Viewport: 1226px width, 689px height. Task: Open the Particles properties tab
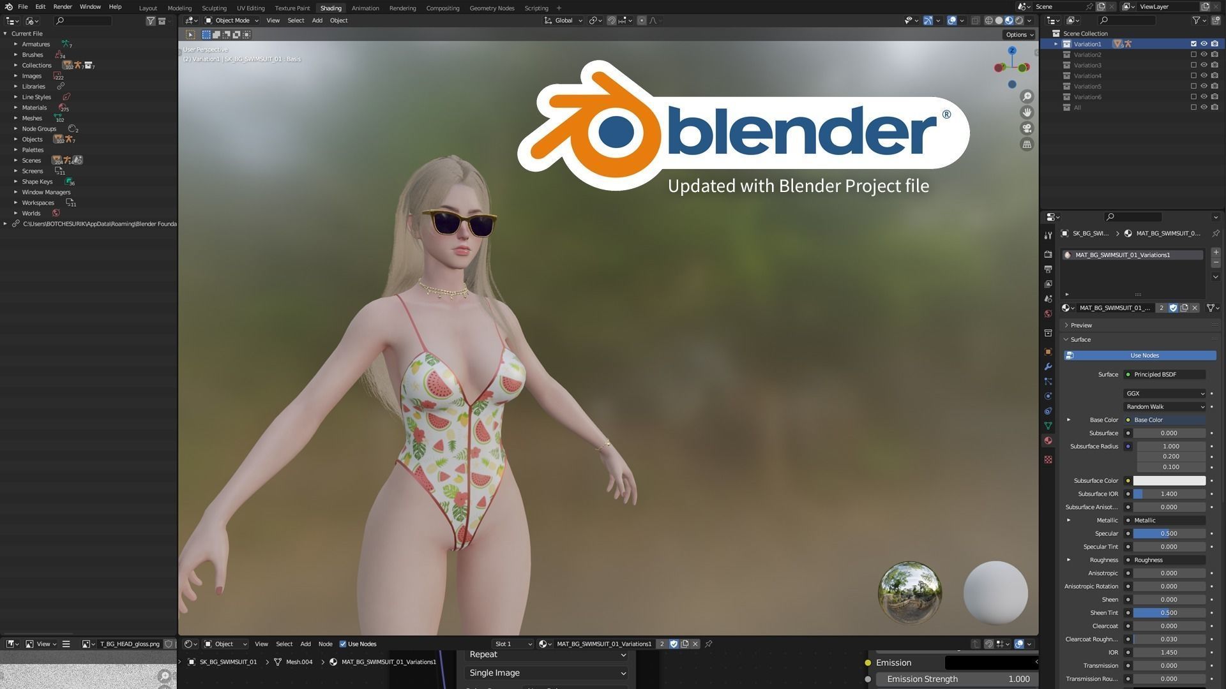click(1048, 382)
